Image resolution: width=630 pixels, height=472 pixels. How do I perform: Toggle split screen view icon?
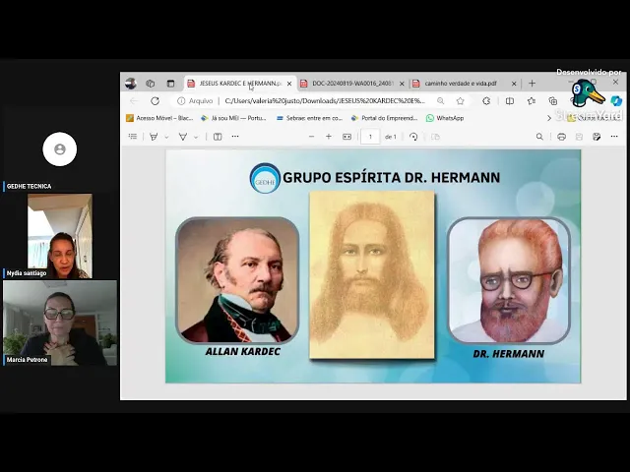point(510,101)
